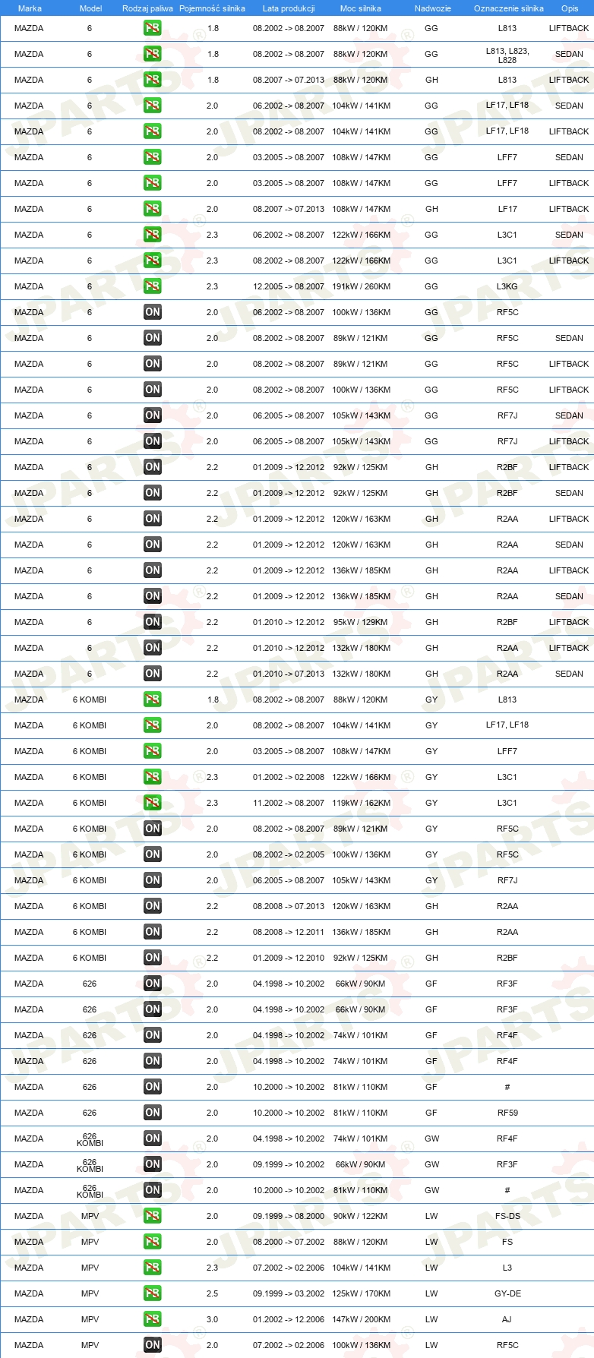594x1358 pixels.
Task: Select the 'AJ' engine code cell
Action: (507, 1319)
